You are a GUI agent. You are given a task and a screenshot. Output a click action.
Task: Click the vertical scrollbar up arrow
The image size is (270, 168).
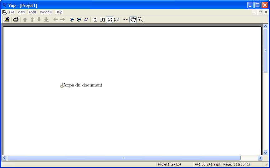pos(265,26)
